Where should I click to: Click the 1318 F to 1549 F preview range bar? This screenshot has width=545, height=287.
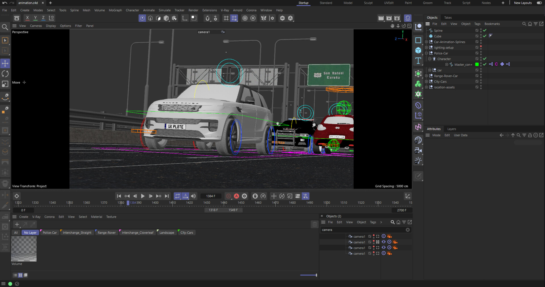tap(223, 210)
